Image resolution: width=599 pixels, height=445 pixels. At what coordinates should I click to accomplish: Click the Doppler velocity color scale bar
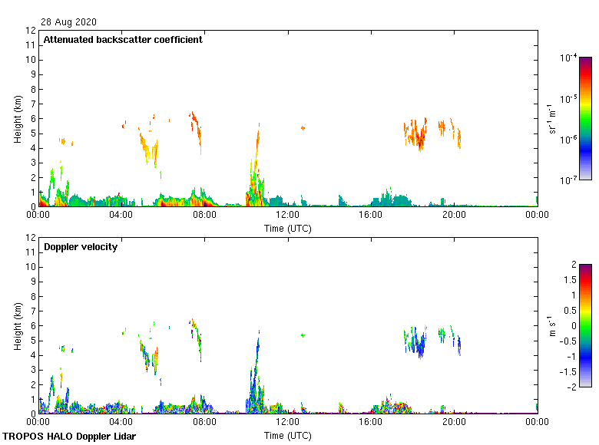585,325
